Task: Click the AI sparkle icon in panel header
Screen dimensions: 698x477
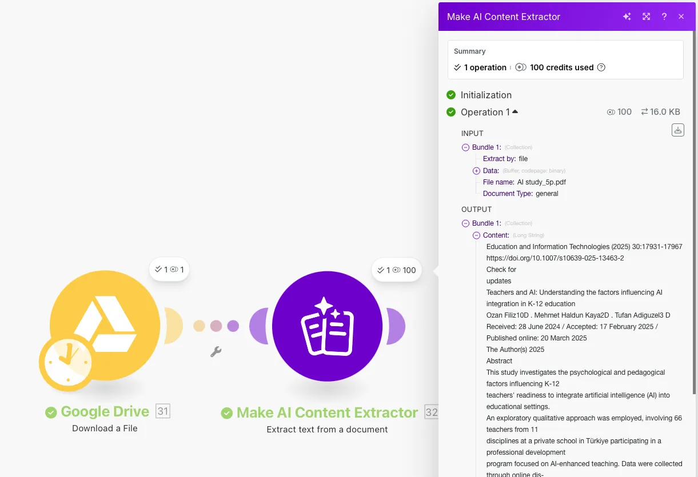Action: 627,17
